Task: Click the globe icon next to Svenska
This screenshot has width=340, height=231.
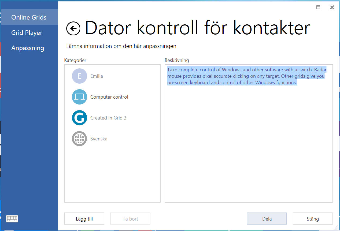Action: [79, 139]
